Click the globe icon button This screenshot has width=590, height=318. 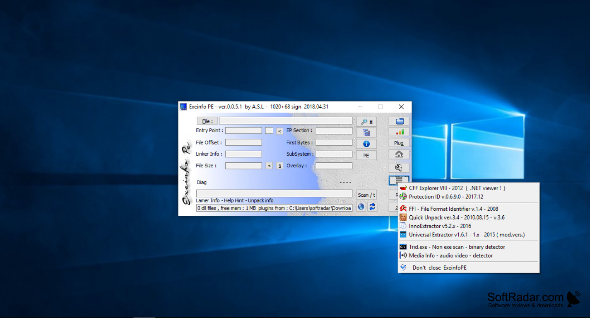pyautogui.click(x=361, y=207)
